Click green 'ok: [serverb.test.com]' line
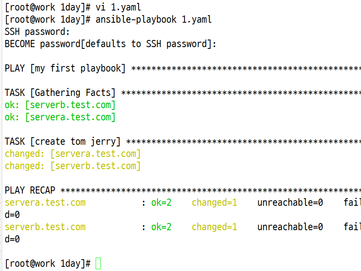The height and width of the screenshot is (271, 361). pyautogui.click(x=60, y=105)
